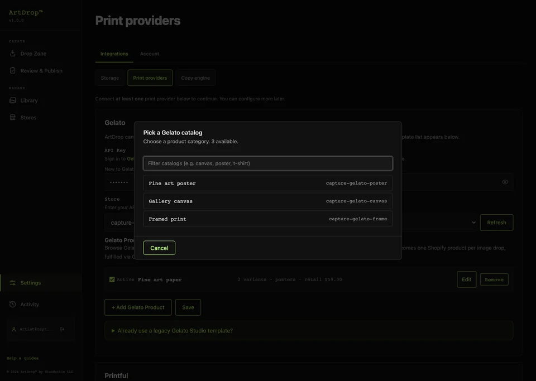Click the Stores storefront icon
Viewport: 536px width, 381px height.
(x=13, y=118)
